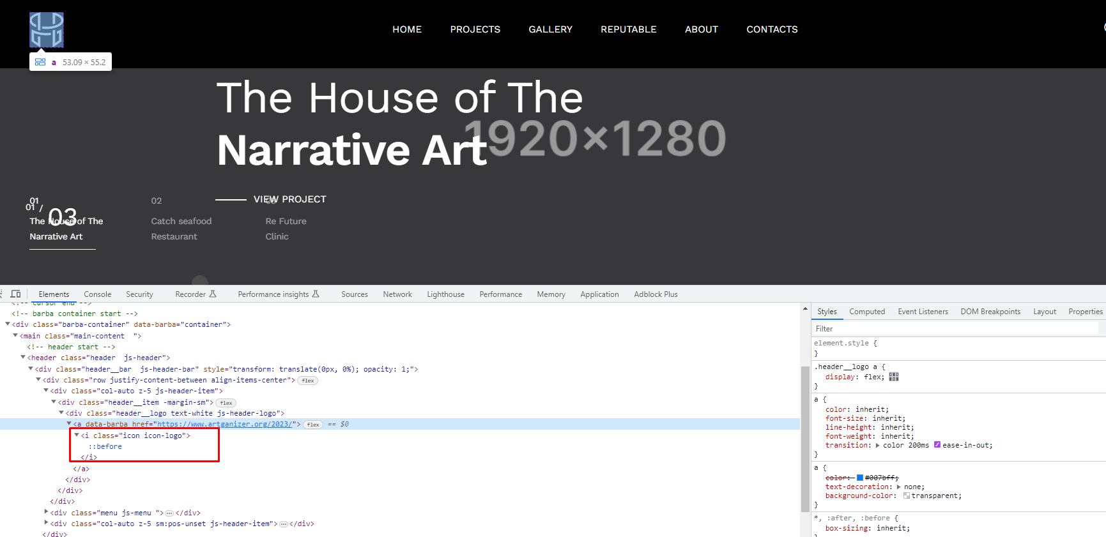Click CONTACTS in navigation
Viewport: 1106px width, 537px height.
[772, 29]
